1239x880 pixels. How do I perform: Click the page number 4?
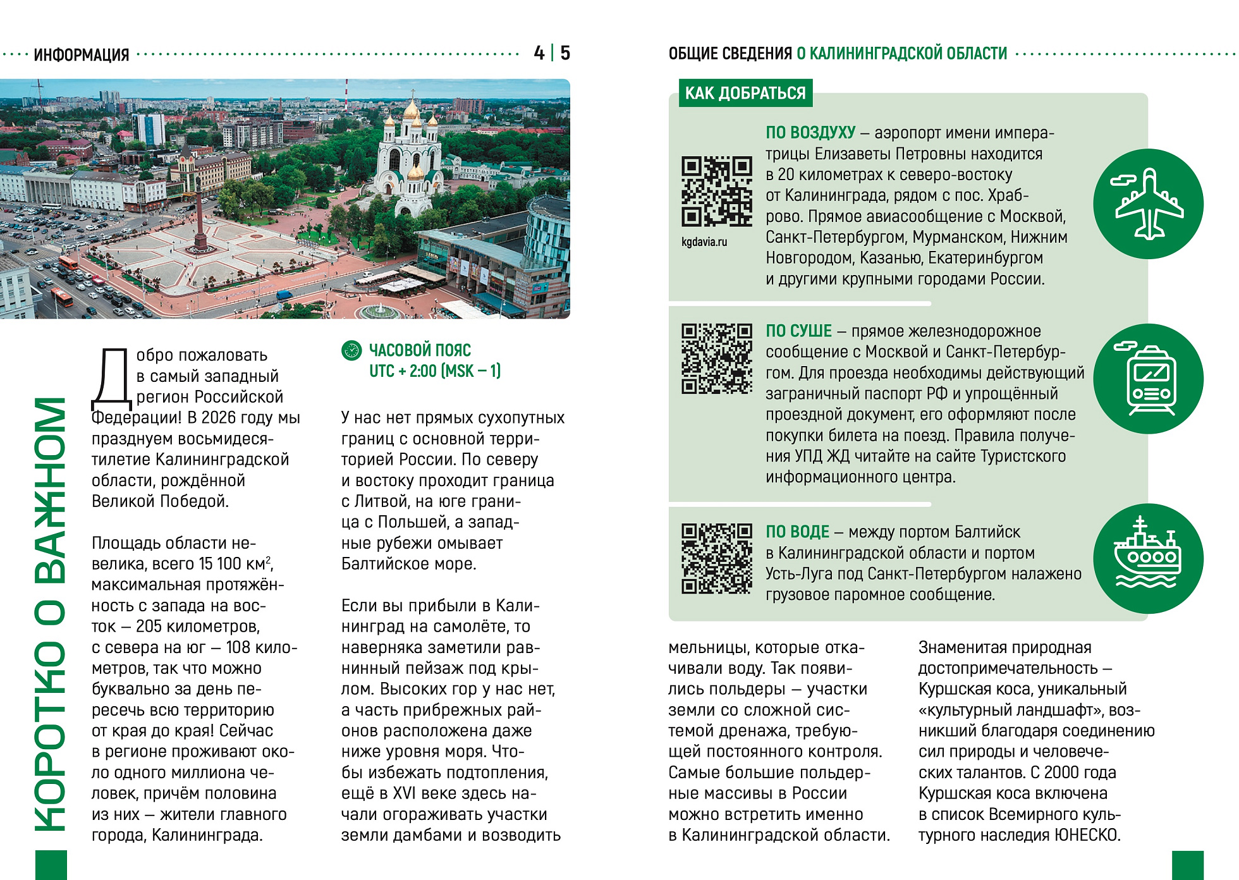click(x=539, y=53)
